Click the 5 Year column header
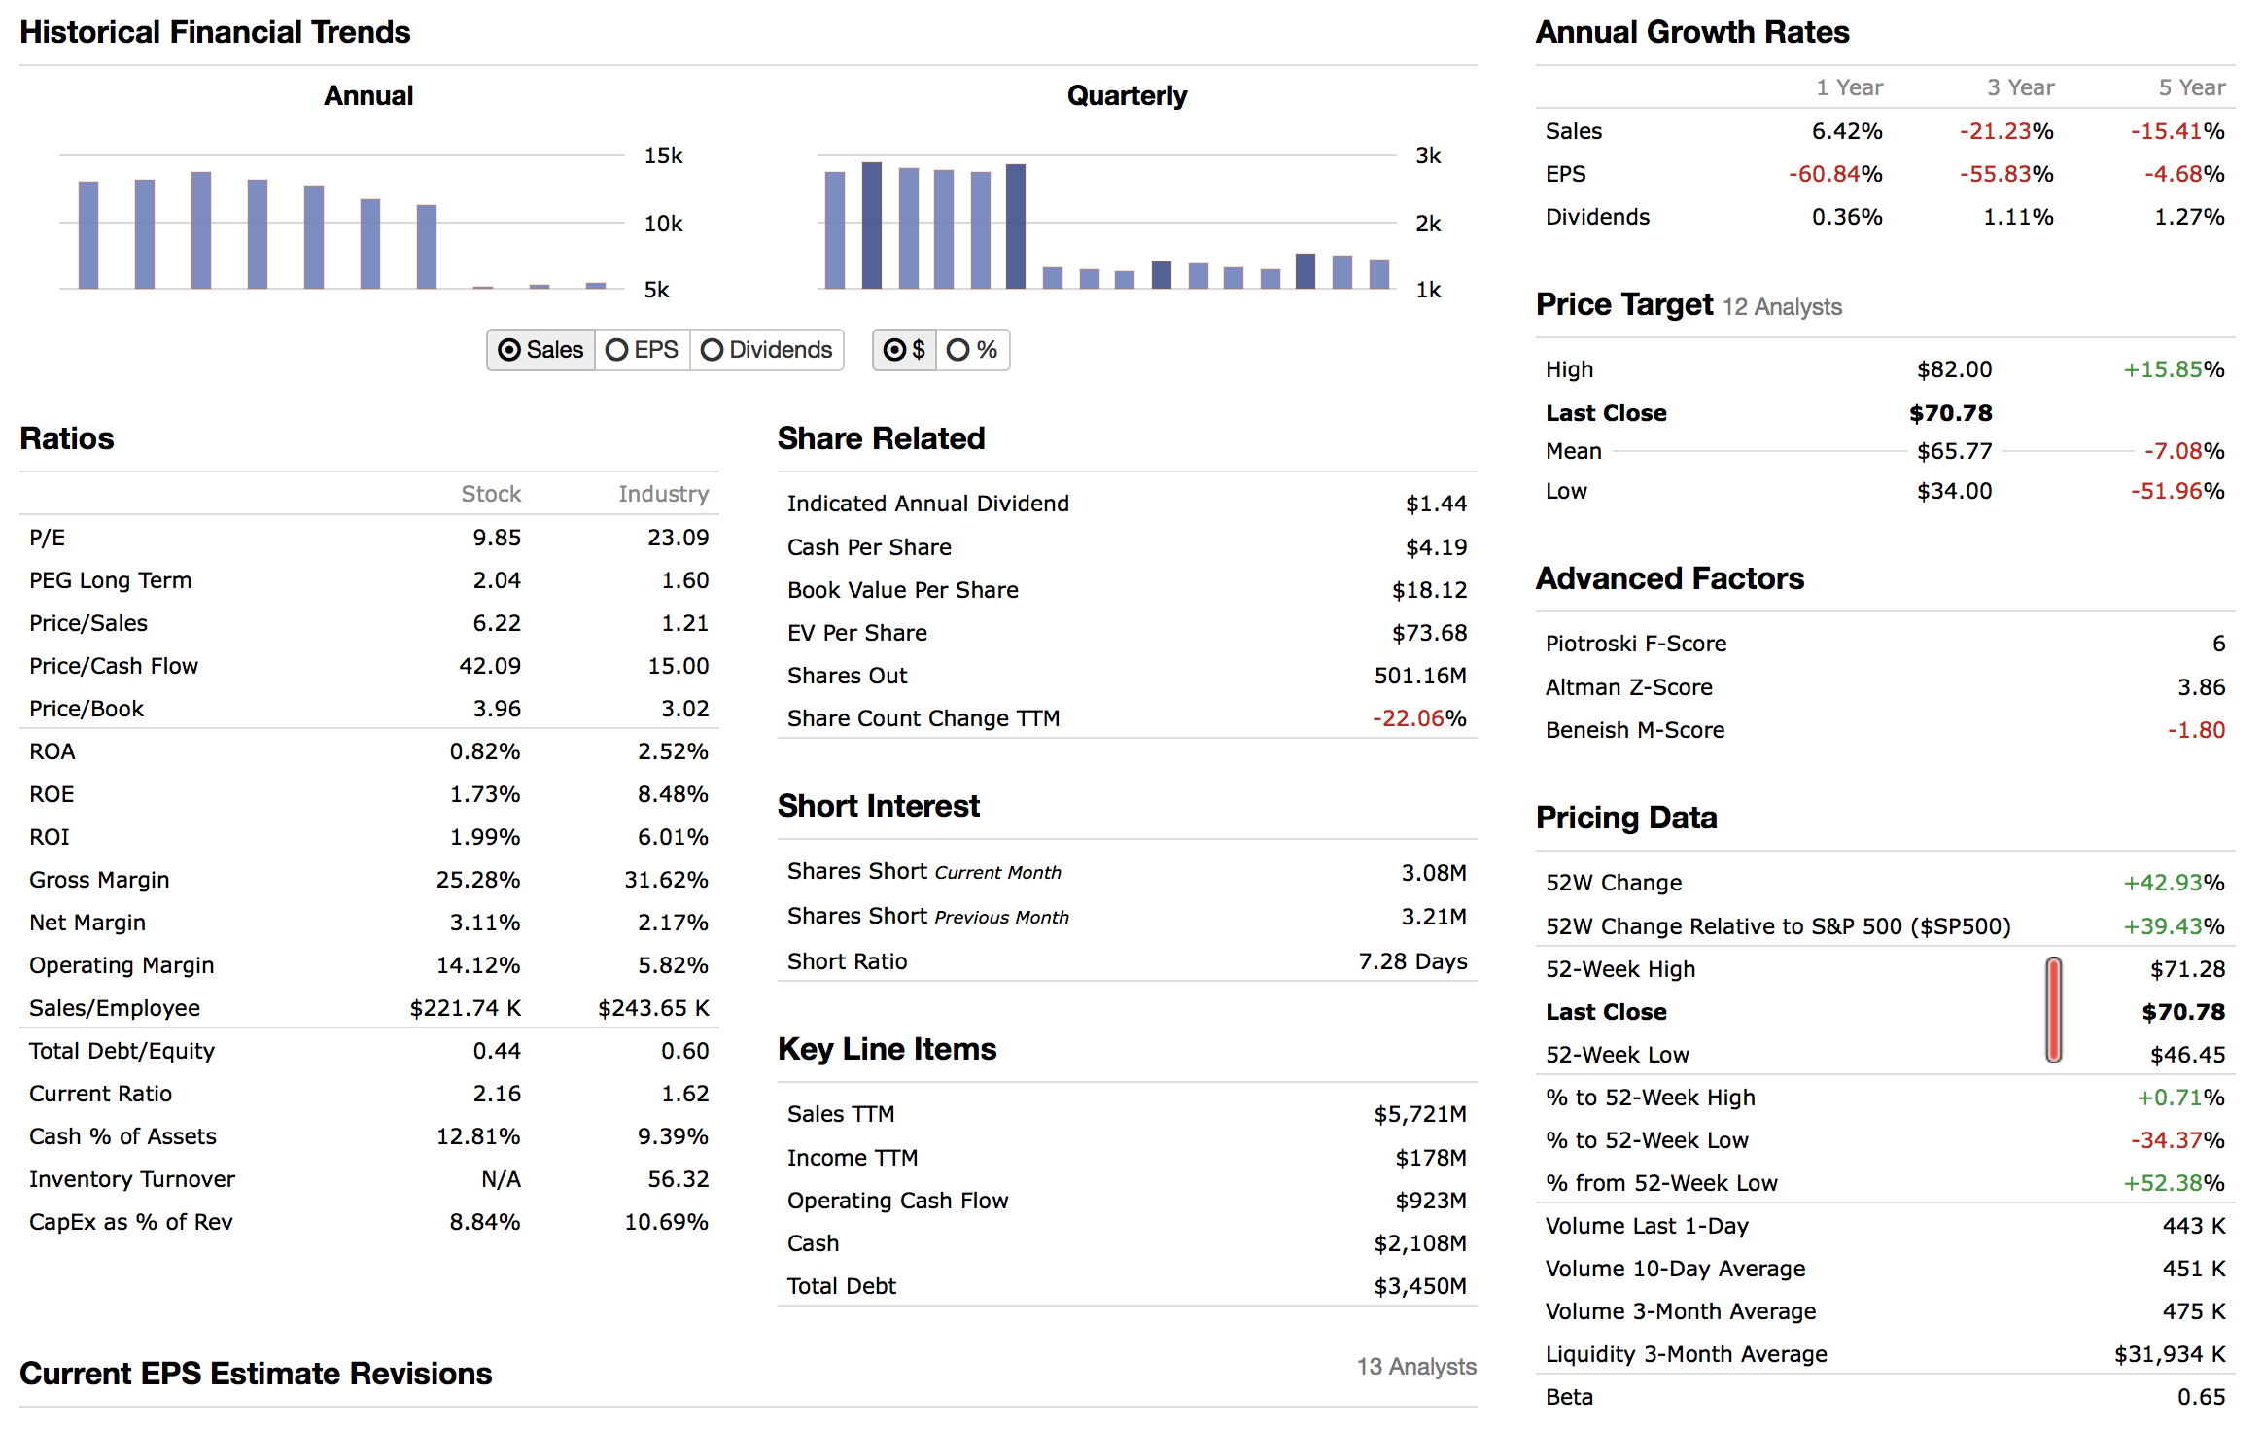2263x1429 pixels. click(x=2191, y=87)
